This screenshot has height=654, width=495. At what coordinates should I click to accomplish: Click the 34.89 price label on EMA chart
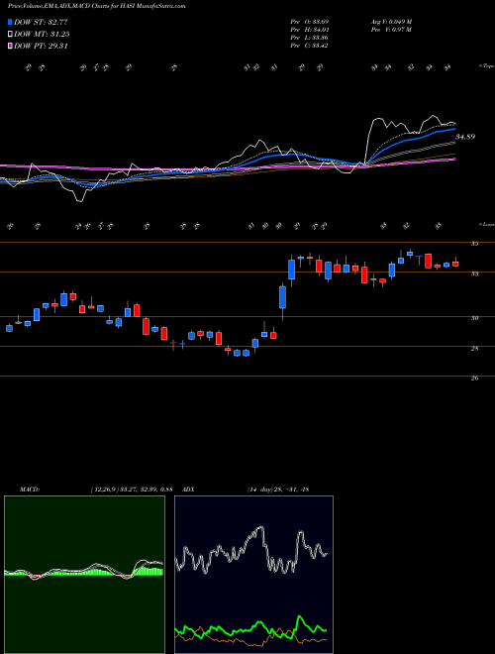pos(465,137)
